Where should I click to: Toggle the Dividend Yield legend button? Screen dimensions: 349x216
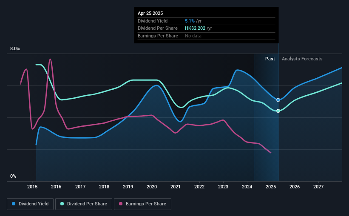[30, 204]
